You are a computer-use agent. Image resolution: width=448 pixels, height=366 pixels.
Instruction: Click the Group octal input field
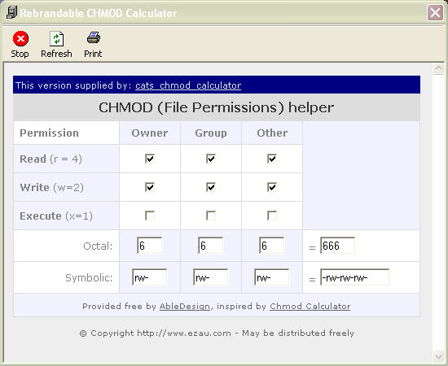[x=211, y=246]
